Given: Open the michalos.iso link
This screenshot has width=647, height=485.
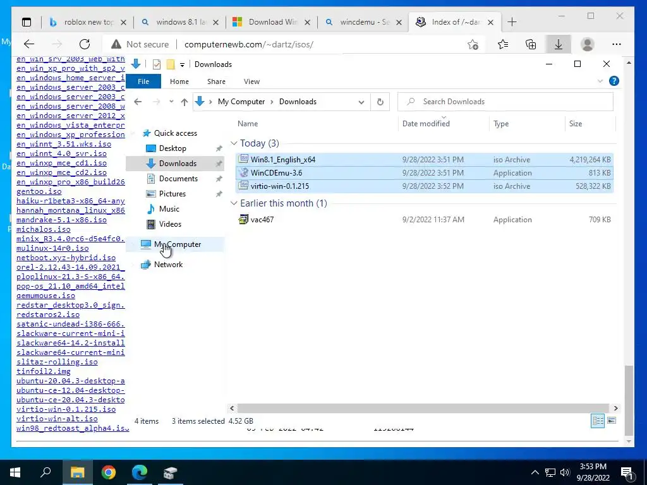Looking at the screenshot, I should point(44,230).
